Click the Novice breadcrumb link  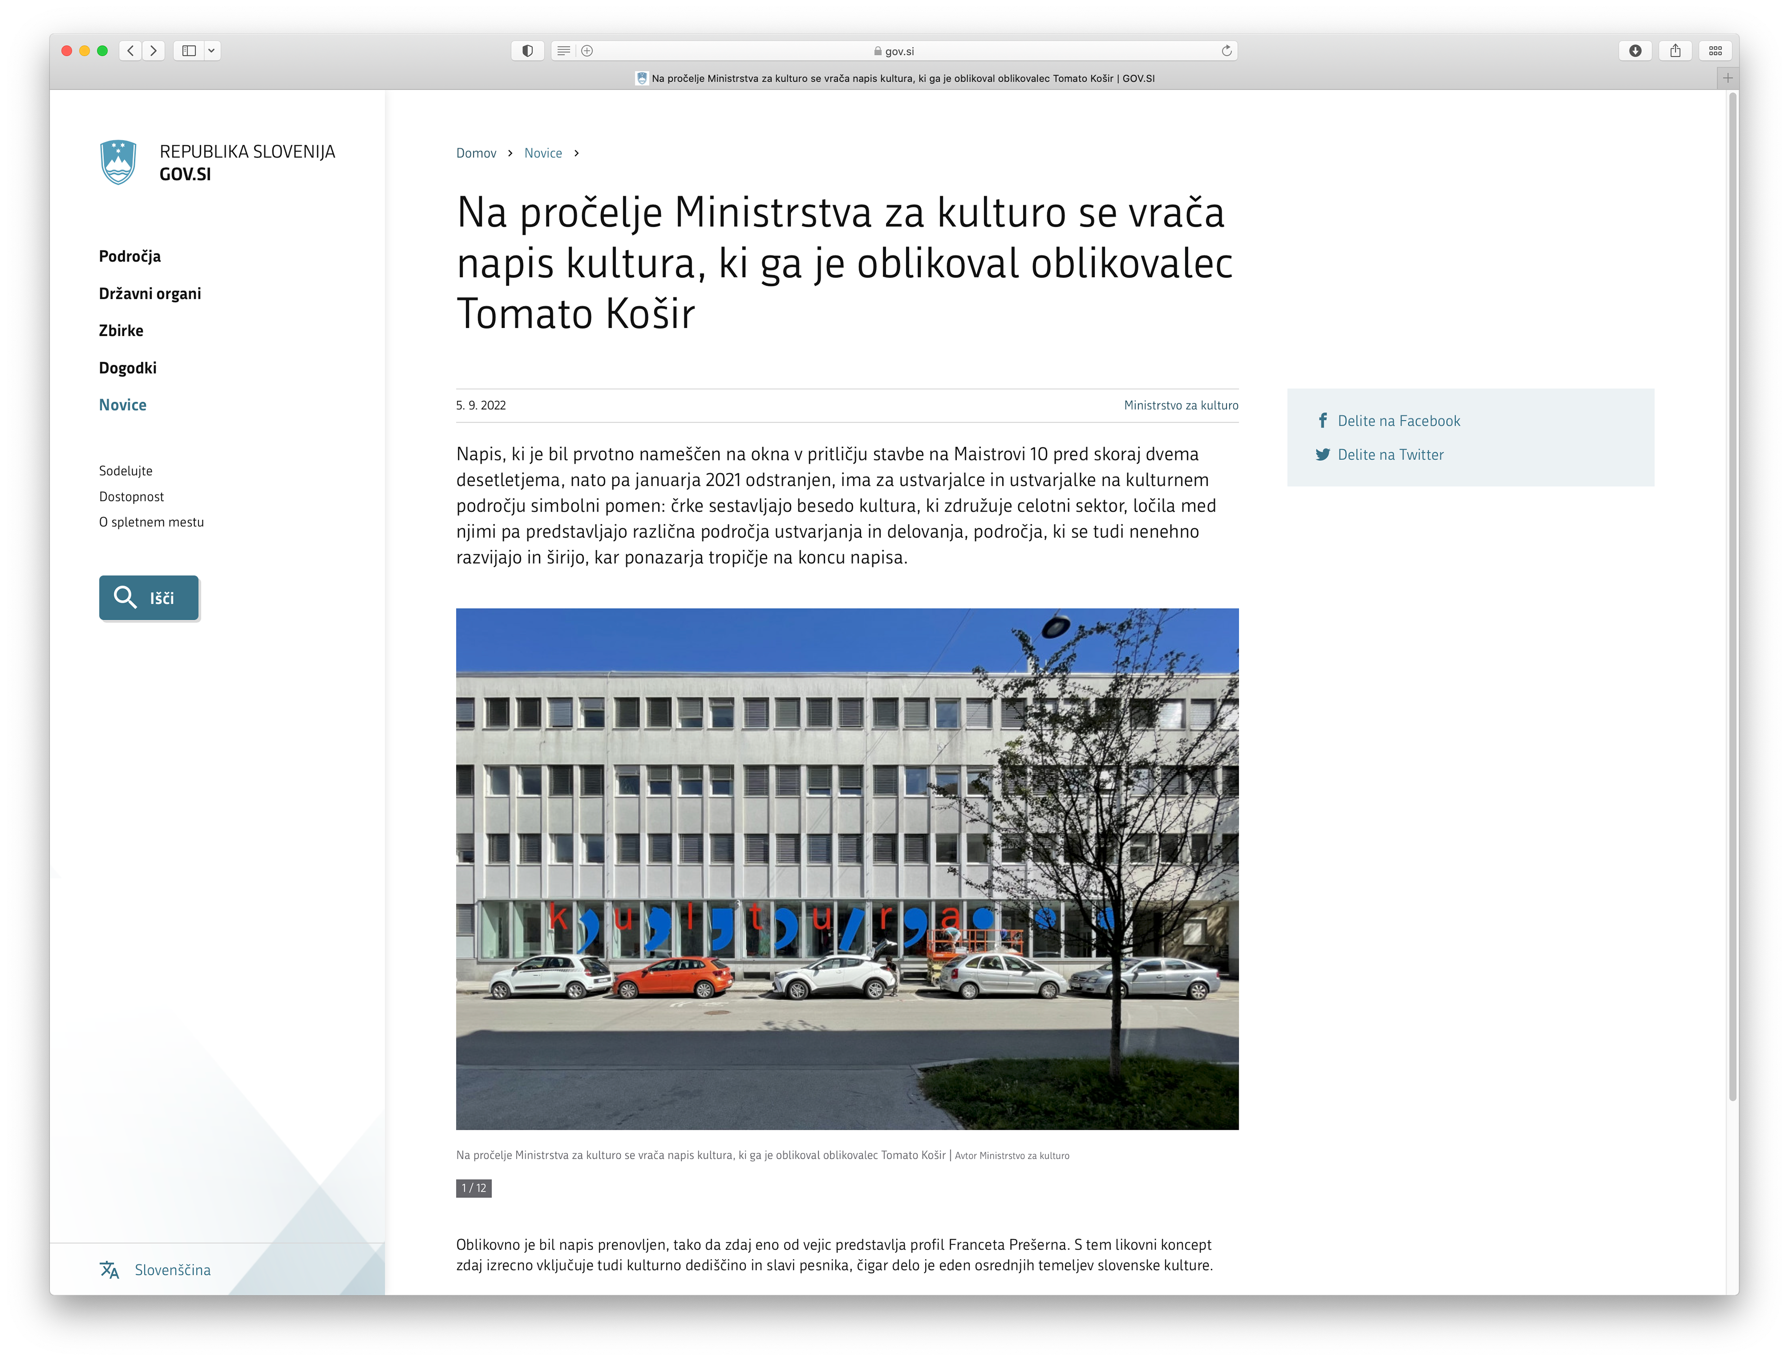(x=543, y=153)
